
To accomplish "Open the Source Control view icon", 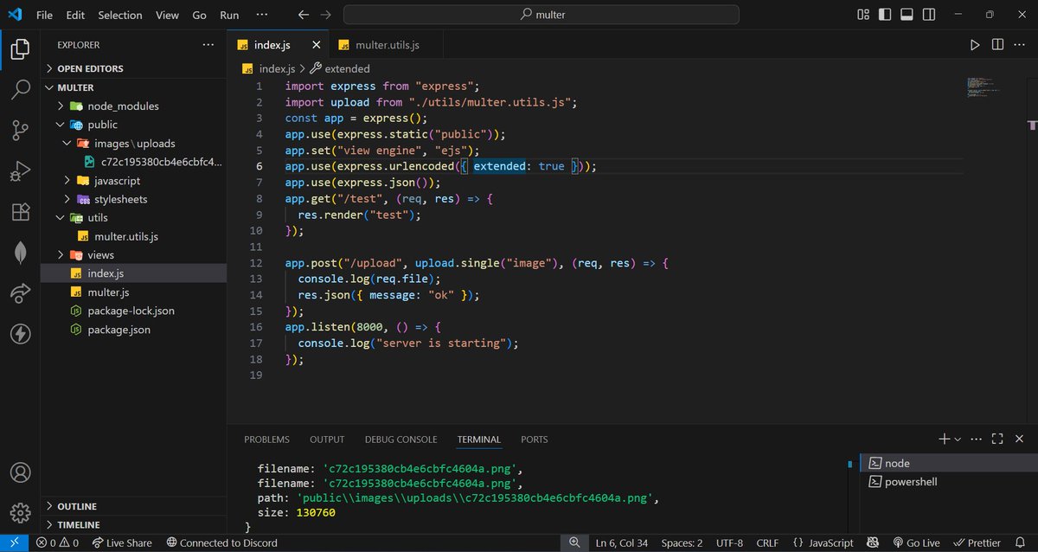I will (20, 131).
